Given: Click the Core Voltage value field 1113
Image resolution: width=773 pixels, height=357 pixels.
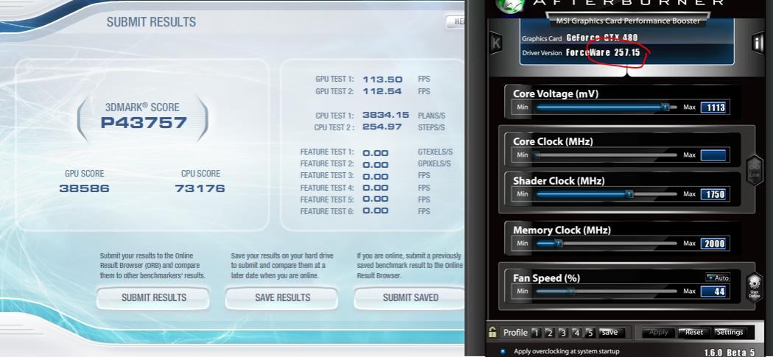Looking at the screenshot, I should pos(713,107).
